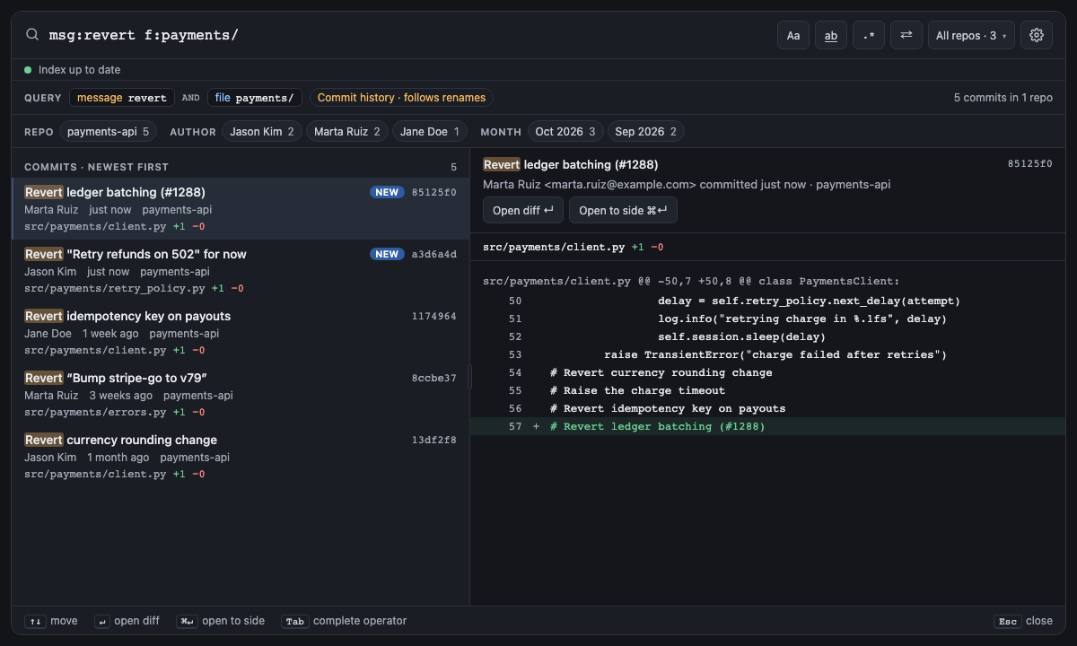Image resolution: width=1077 pixels, height=646 pixels.
Task: Click the arrows move key hint
Action: tap(51, 621)
